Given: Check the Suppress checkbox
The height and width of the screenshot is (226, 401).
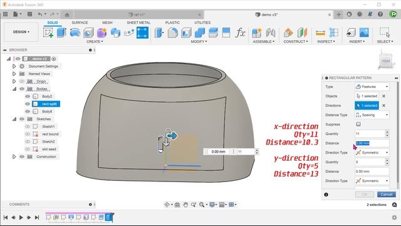Looking at the screenshot, I should click(x=358, y=124).
